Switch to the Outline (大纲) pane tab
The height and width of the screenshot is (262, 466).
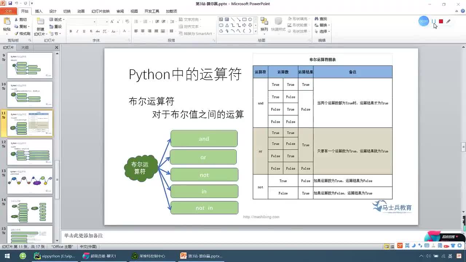pos(25,47)
